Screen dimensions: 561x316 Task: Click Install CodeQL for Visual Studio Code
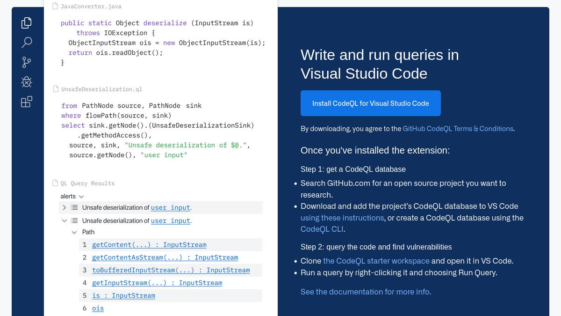(x=371, y=103)
